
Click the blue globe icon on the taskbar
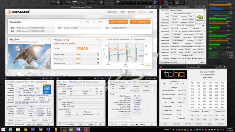pyautogui.click(x=48, y=129)
